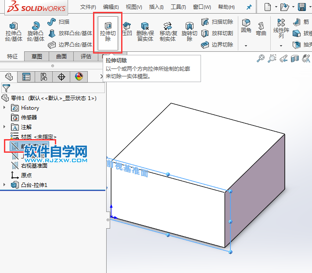Screen dimensions: 312x273
Task: Click the Save disk icon
Action: coord(302,7)
